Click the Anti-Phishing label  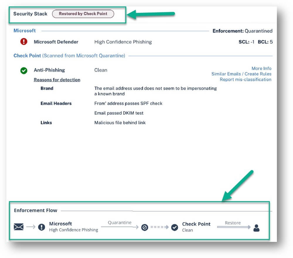(x=49, y=70)
